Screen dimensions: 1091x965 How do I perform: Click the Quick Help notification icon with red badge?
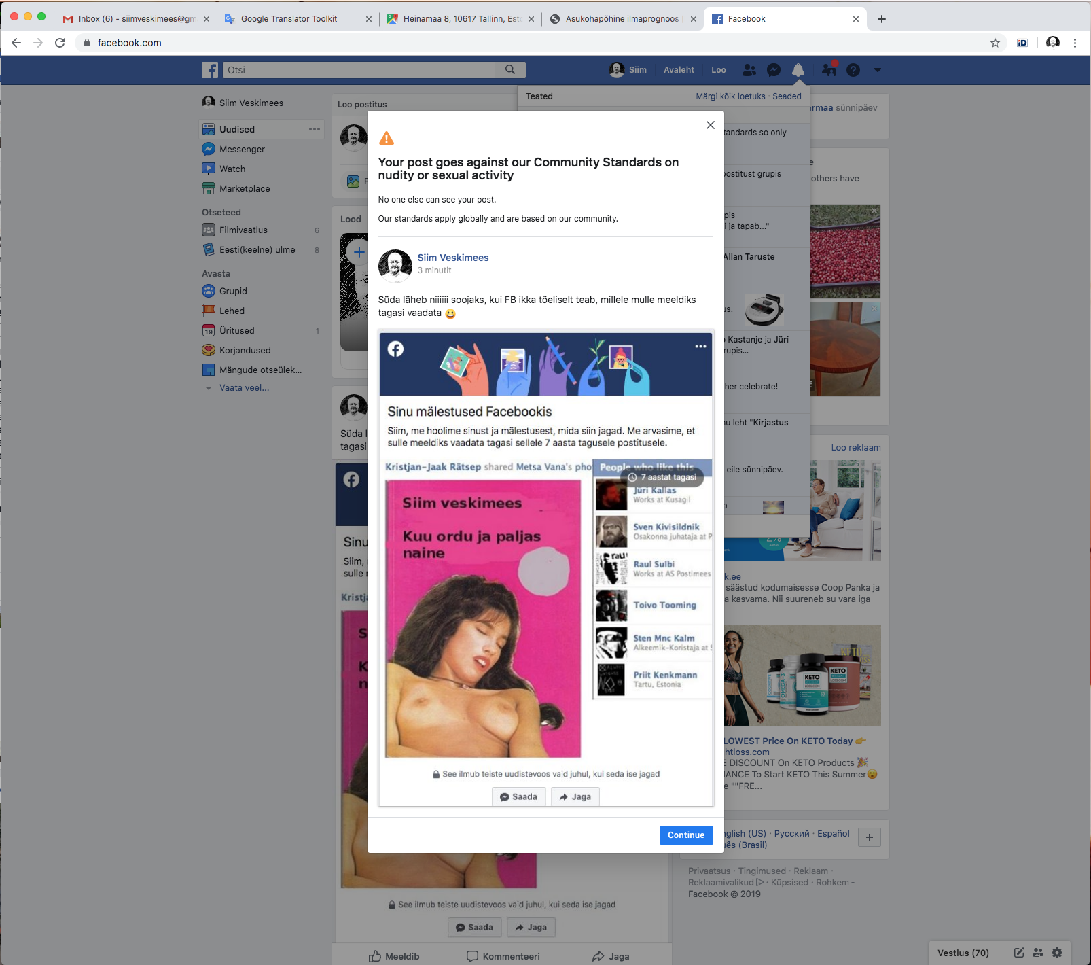(829, 69)
